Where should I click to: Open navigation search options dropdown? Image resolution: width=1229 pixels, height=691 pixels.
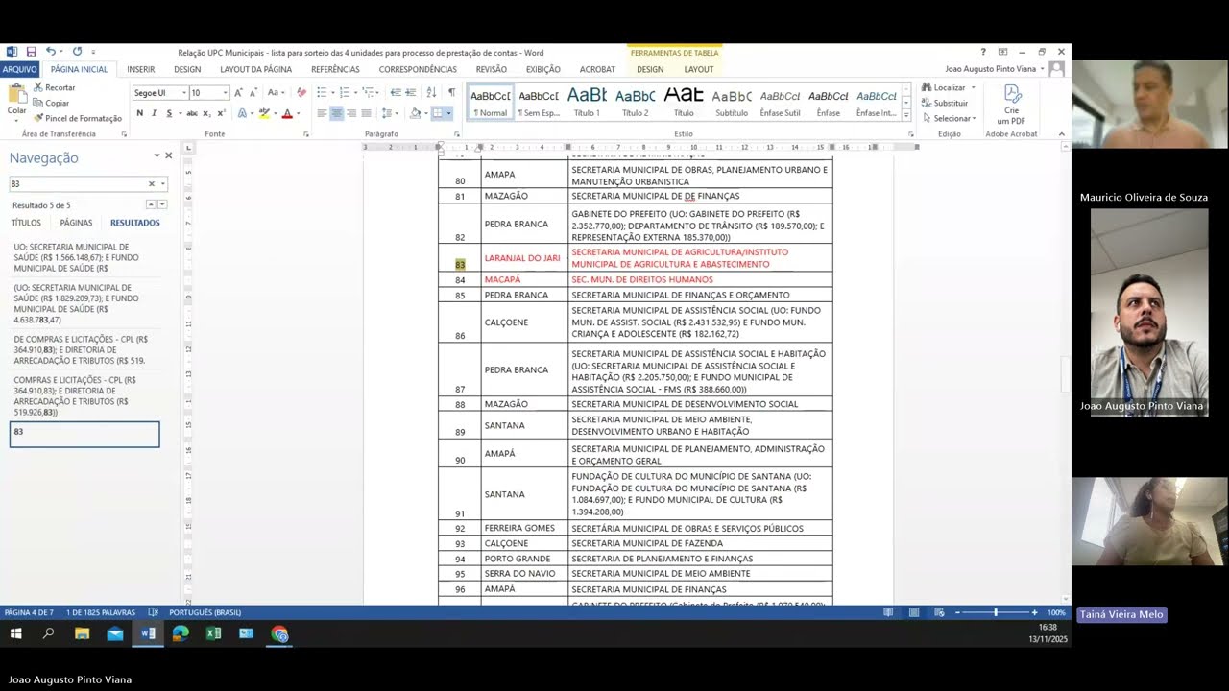tap(162, 183)
